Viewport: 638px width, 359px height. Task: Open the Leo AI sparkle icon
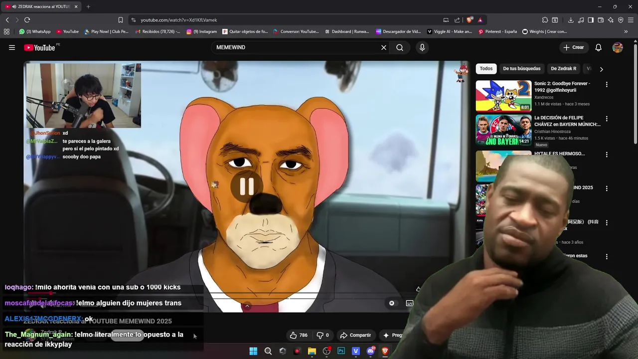611,20
